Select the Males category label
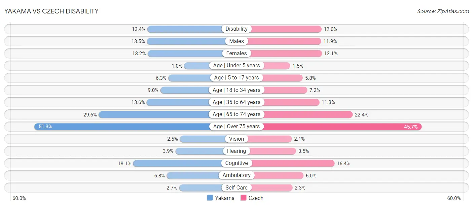The height and width of the screenshot is (206, 473). 236,41
